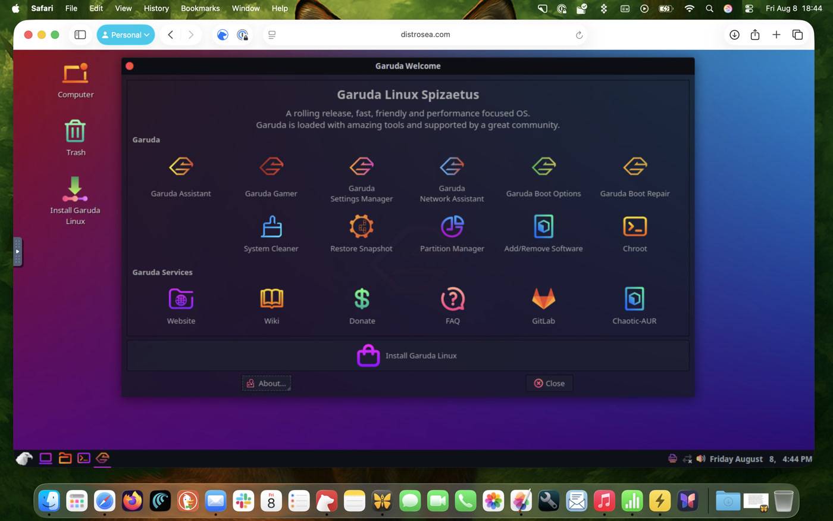
Task: Expand the distrosea side panel handle
Action: [18, 252]
